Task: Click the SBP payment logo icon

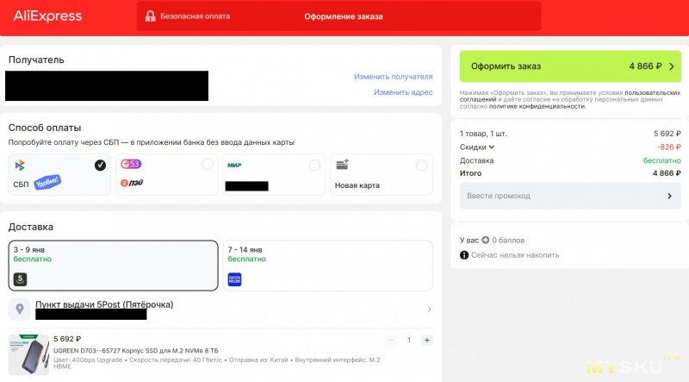Action: (20, 165)
